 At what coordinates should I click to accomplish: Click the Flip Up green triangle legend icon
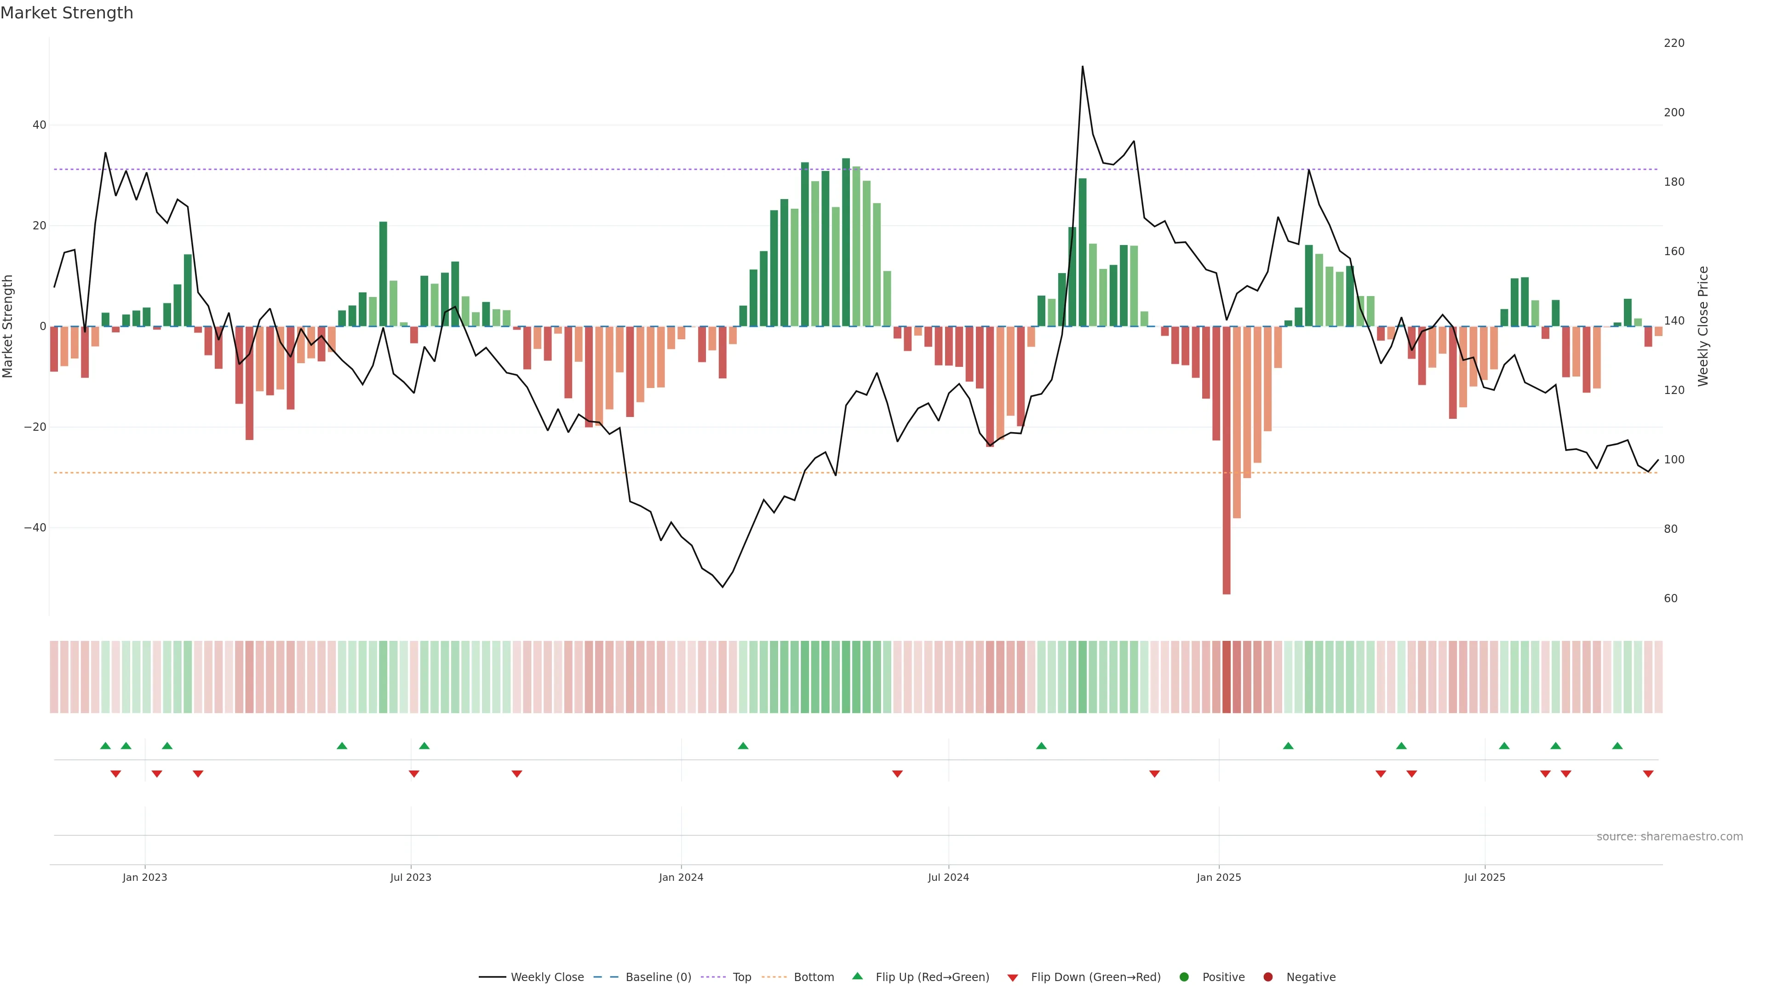(x=857, y=976)
